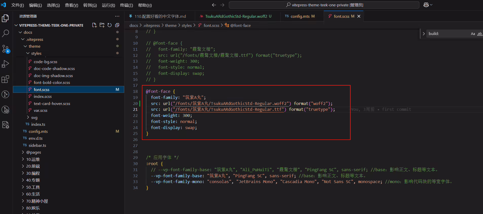
Task: Open the 终端(T) menu
Action: coord(126,5)
